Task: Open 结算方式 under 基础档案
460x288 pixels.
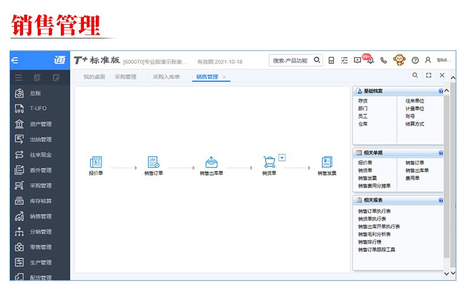Action: coord(415,124)
